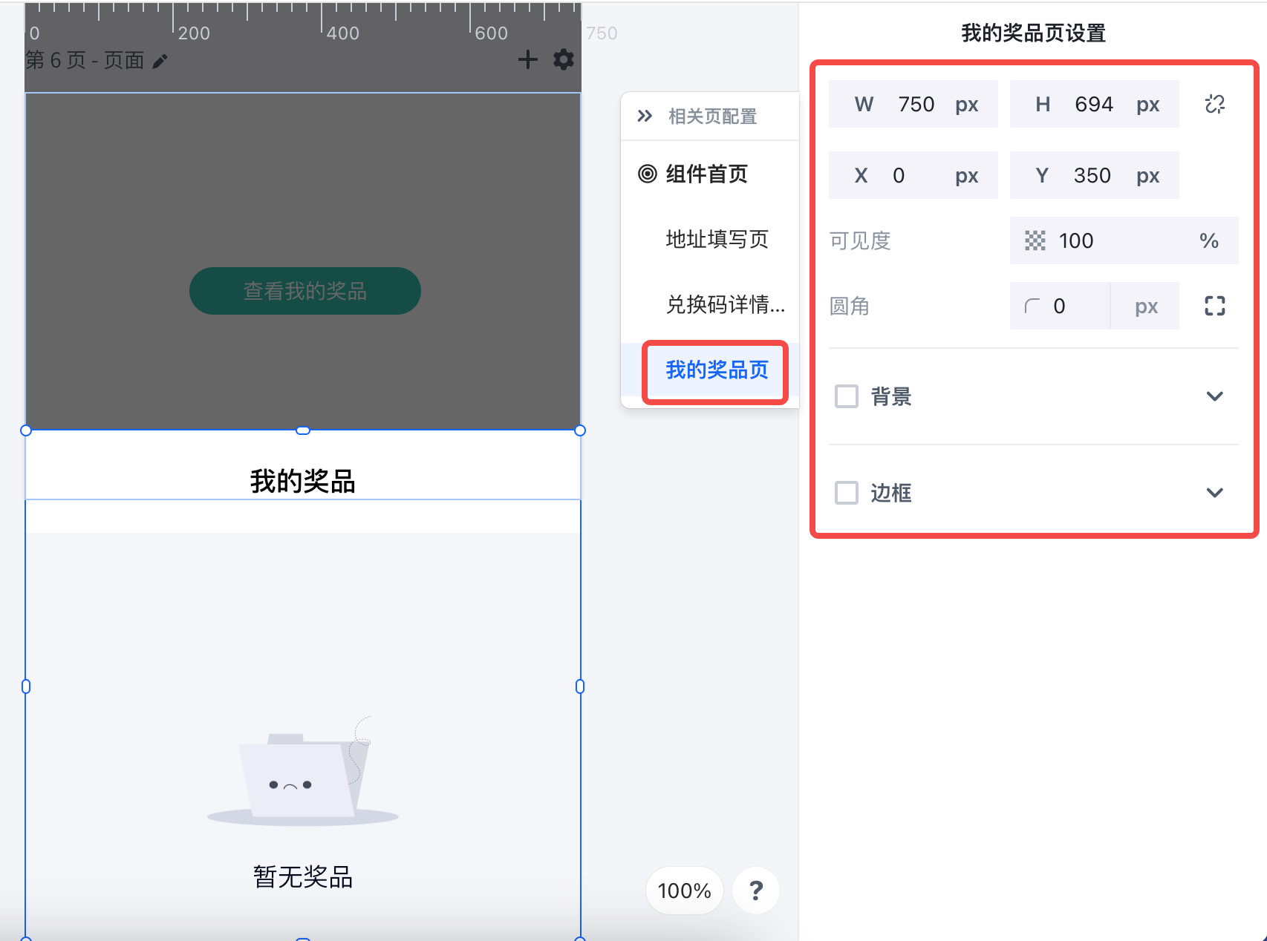
Task: Expand the 背景 section chevron
Action: pos(1215,396)
